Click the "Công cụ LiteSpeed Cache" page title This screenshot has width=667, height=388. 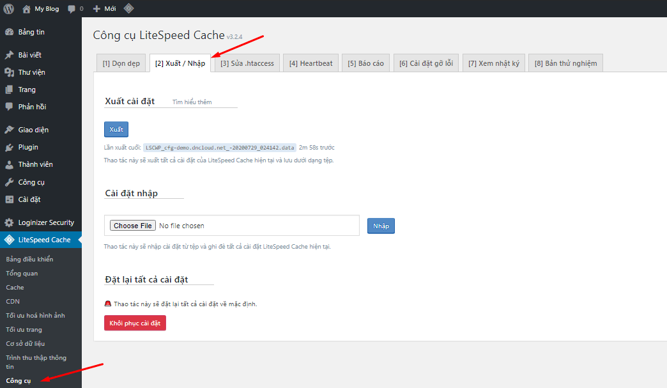(158, 35)
